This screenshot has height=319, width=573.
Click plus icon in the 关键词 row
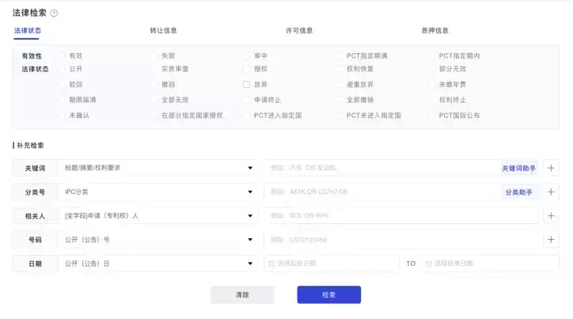tap(551, 168)
